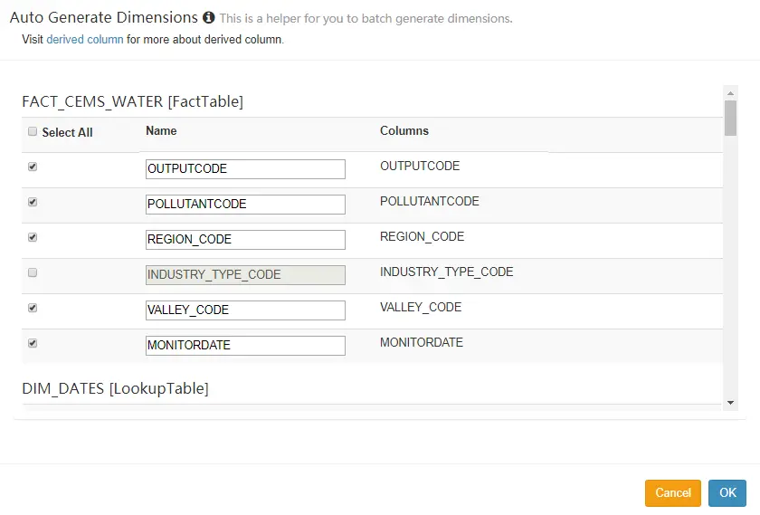Toggle the Select All checkbox

[x=33, y=131]
